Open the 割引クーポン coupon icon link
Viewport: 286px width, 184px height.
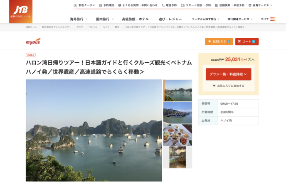(84, 5)
